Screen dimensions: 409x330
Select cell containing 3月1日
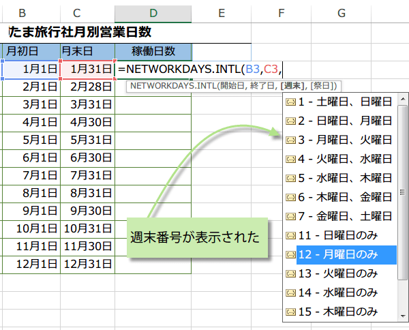coord(31,104)
